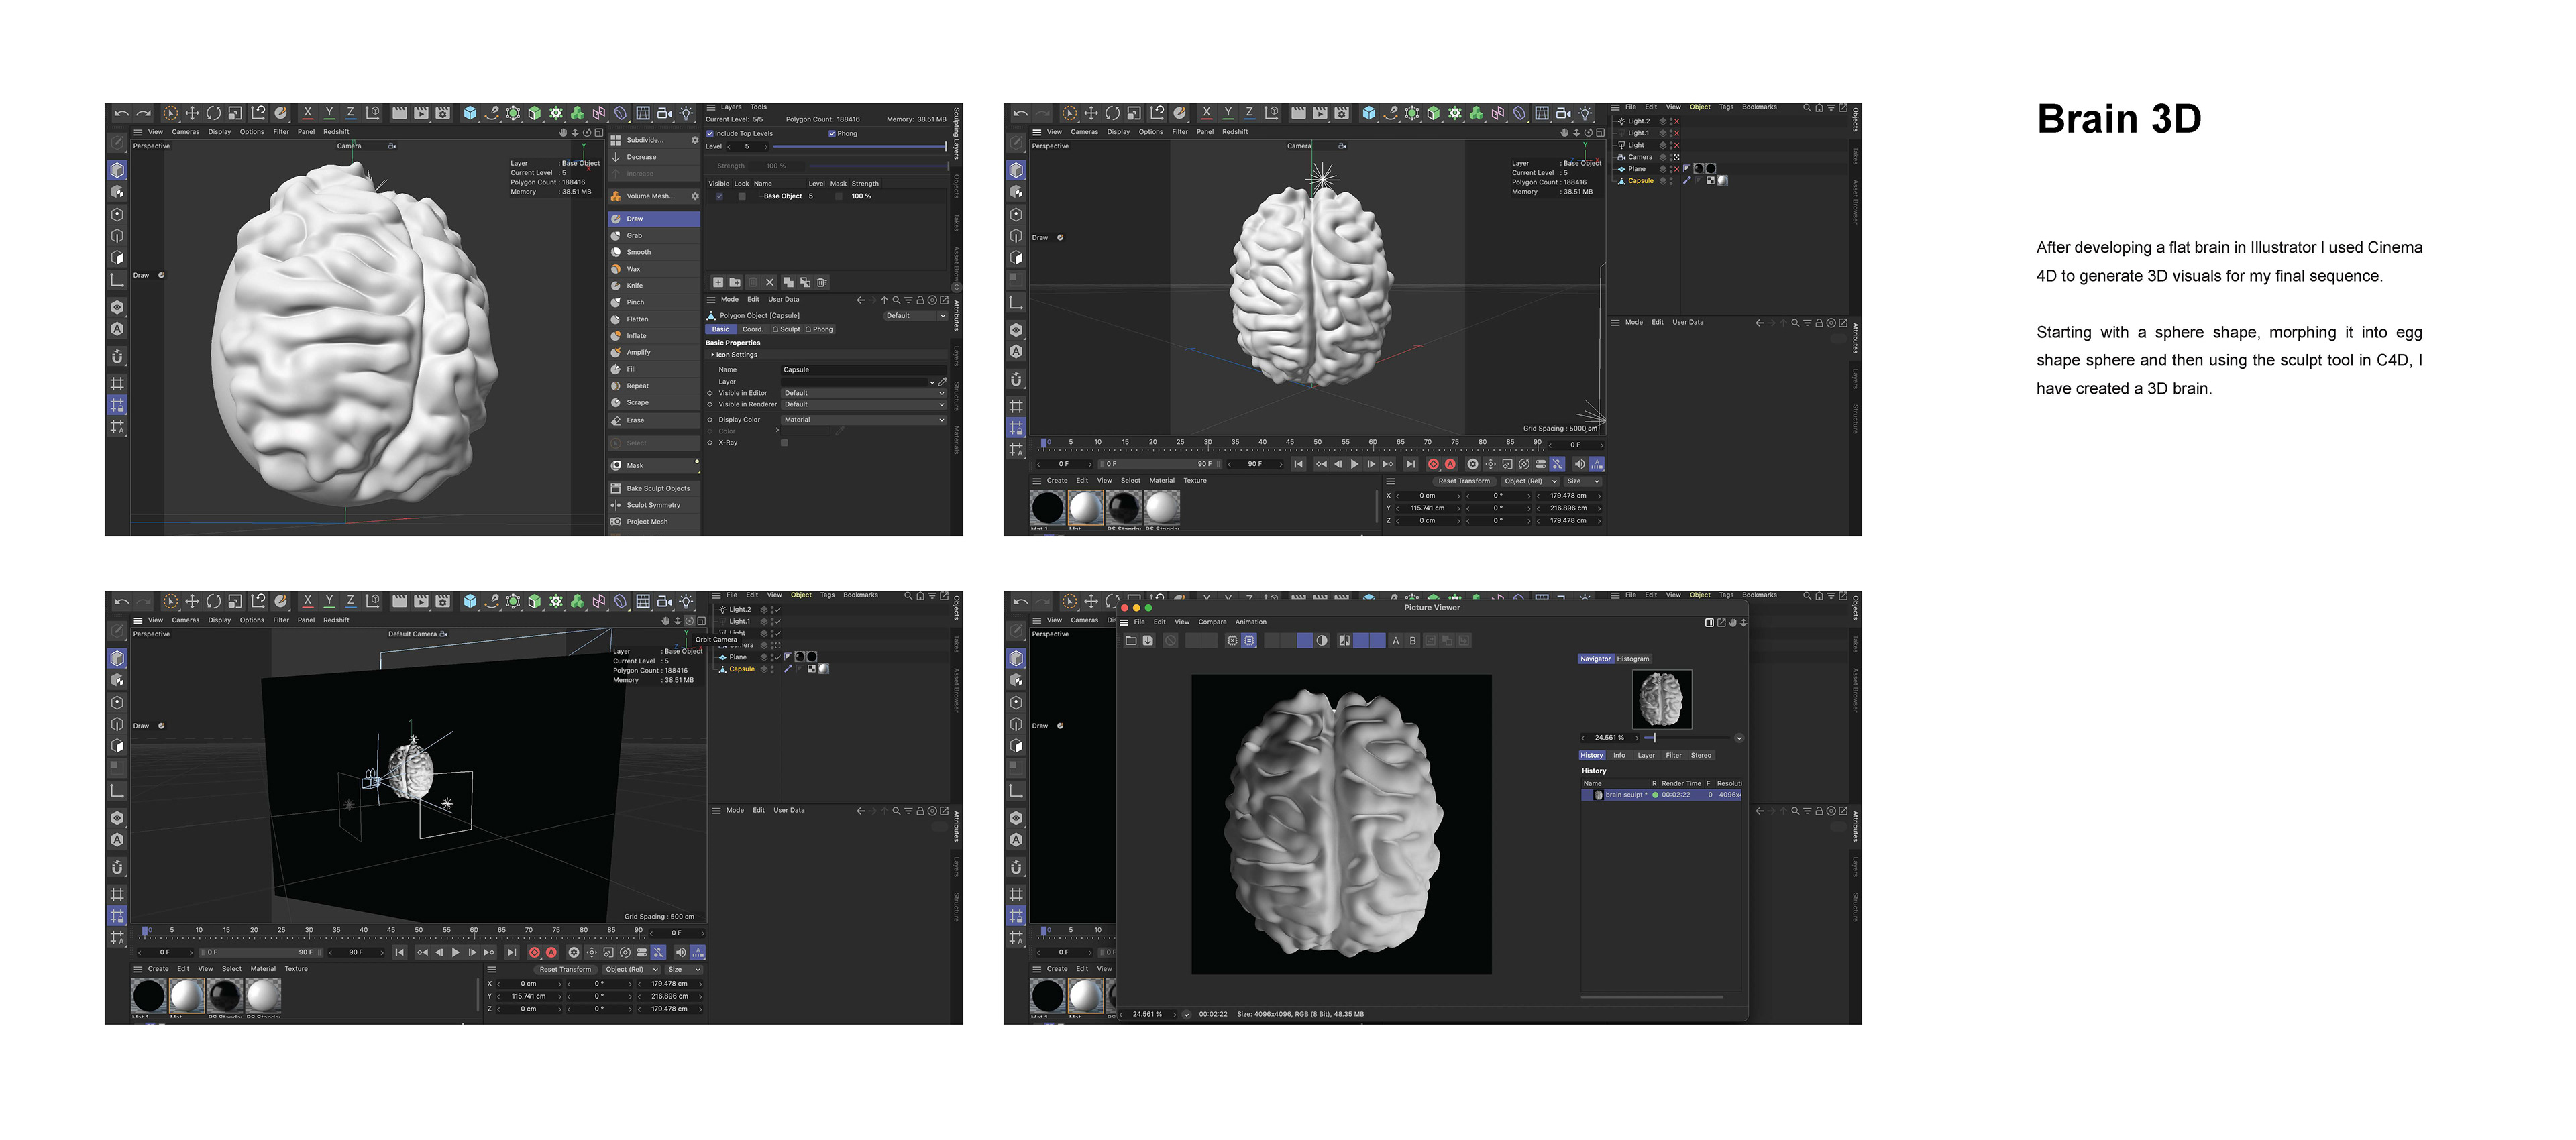This screenshot has height=1140, width=2576.
Task: Select the Grab sculpt brush
Action: point(635,236)
